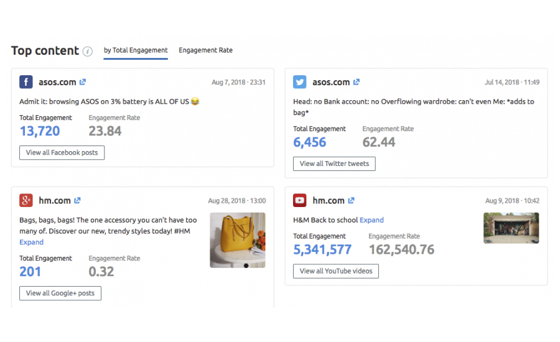The width and height of the screenshot is (560, 342).
Task: Expand the H&M Back to school description
Action: pos(371,220)
